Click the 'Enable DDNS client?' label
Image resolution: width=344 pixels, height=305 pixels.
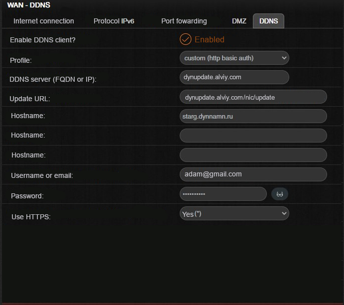42,40
